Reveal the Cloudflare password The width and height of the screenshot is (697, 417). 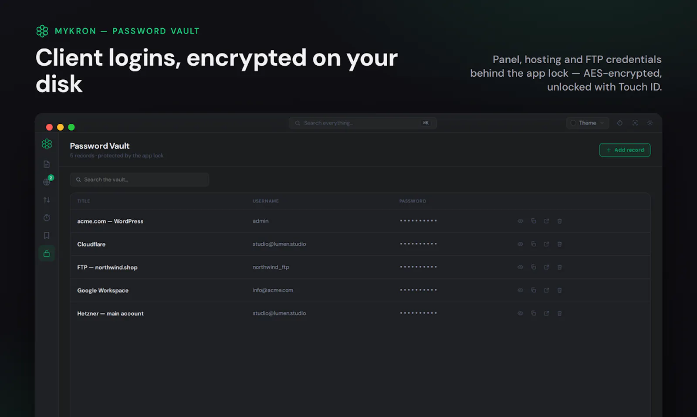coord(520,244)
